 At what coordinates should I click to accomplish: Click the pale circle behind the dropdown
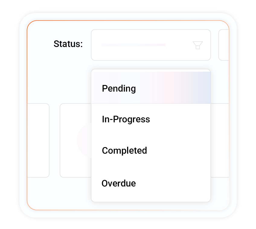tap(84, 140)
